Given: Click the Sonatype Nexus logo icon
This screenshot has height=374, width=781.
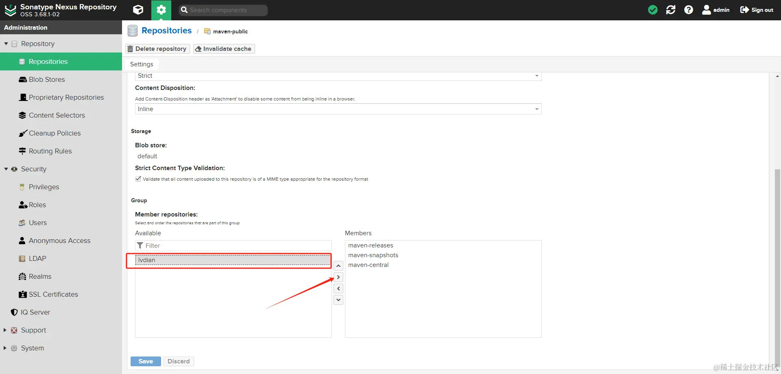Looking at the screenshot, I should [10, 10].
